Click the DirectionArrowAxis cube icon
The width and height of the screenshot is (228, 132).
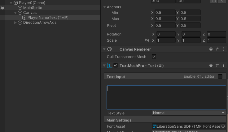20,23
